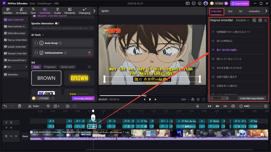Click the undo arrow in timeline toolbar
This screenshot has width=271, height=152.
click(x=5, y=106)
